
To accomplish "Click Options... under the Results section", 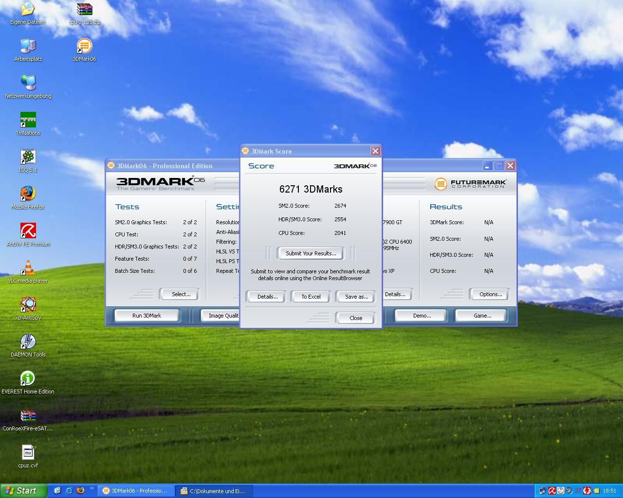I will point(490,294).
